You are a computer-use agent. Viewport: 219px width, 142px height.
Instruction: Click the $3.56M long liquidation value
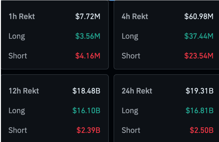[87, 36]
